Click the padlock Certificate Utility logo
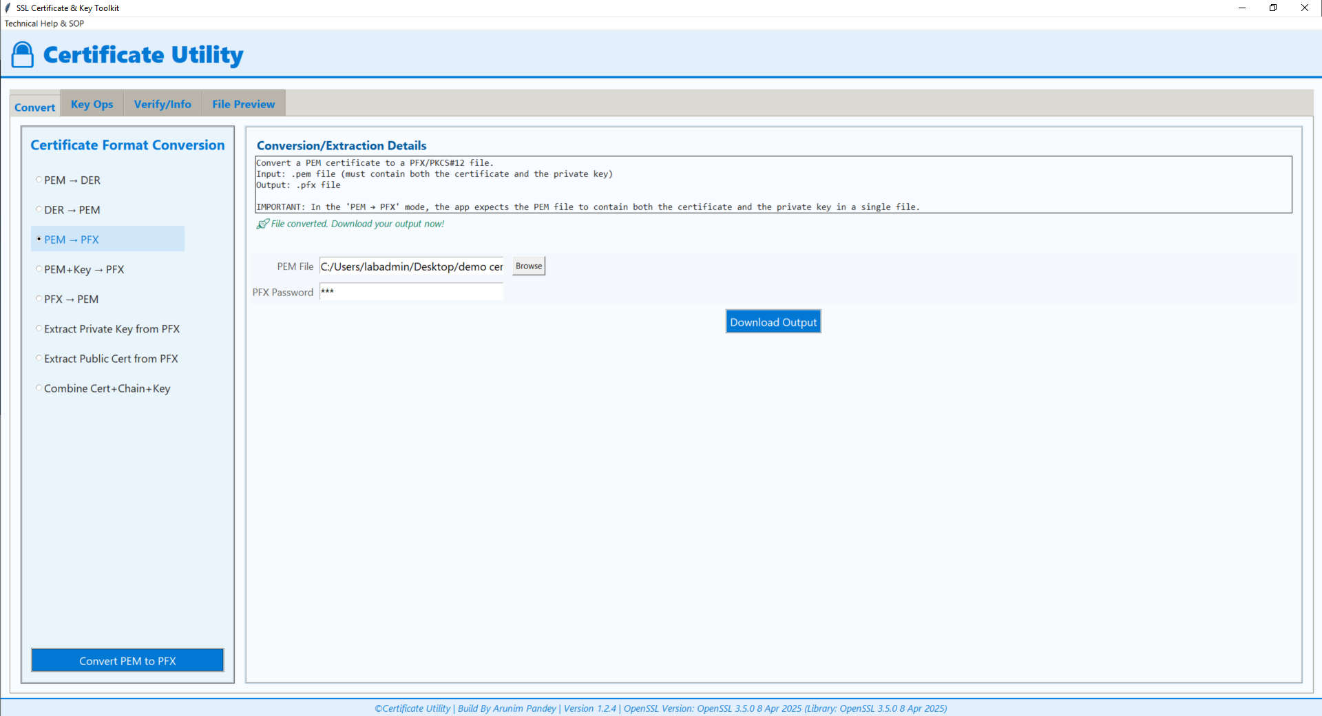 (x=22, y=54)
